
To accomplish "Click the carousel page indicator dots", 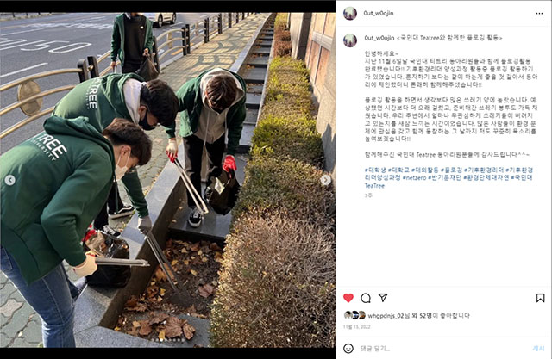I will coord(169,340).
